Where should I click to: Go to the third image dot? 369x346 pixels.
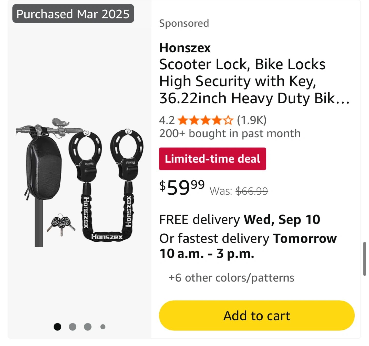[88, 327]
